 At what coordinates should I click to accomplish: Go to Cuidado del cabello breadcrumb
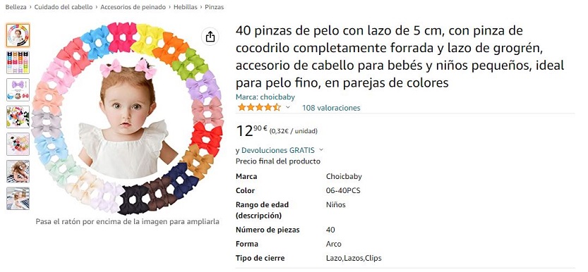tap(64, 7)
